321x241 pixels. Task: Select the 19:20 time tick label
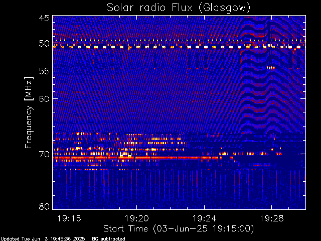pyautogui.click(x=137, y=218)
